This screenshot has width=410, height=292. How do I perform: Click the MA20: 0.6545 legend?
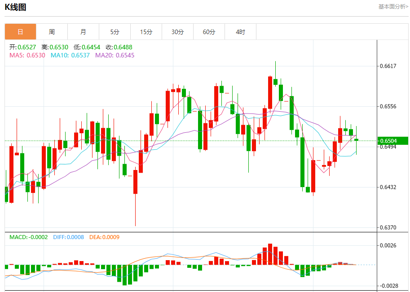(x=115, y=55)
